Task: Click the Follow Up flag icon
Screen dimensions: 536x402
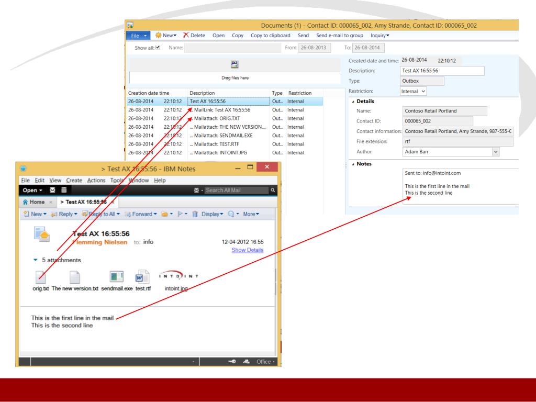Action: (180, 214)
